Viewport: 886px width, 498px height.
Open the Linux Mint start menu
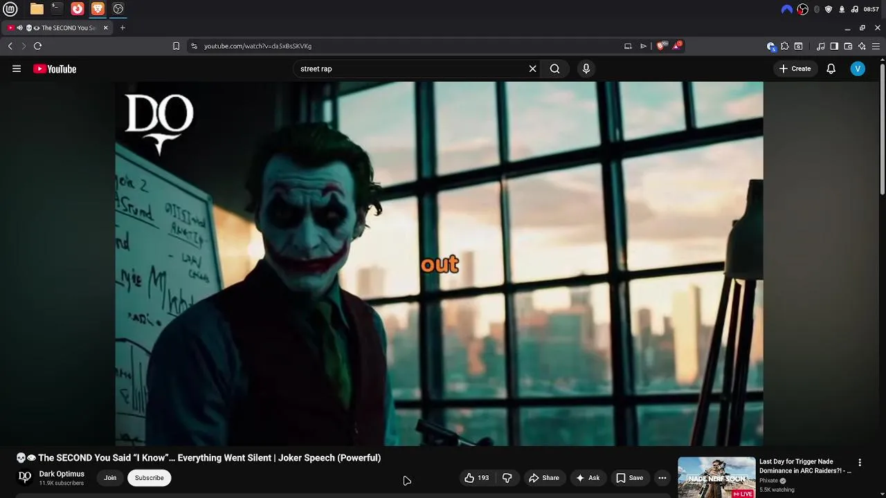tap(10, 9)
